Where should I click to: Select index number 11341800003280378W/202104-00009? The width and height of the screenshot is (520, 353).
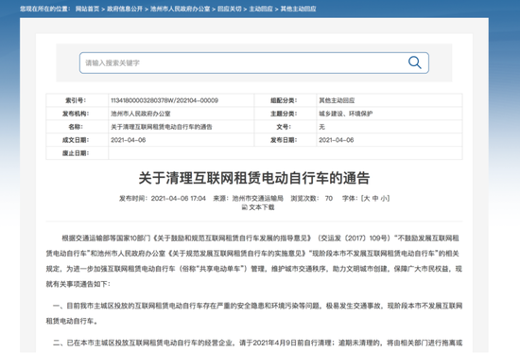click(165, 100)
